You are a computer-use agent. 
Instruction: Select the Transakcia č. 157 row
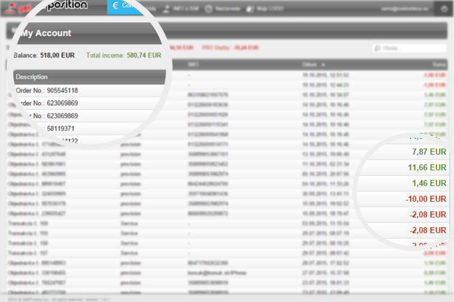(228, 253)
